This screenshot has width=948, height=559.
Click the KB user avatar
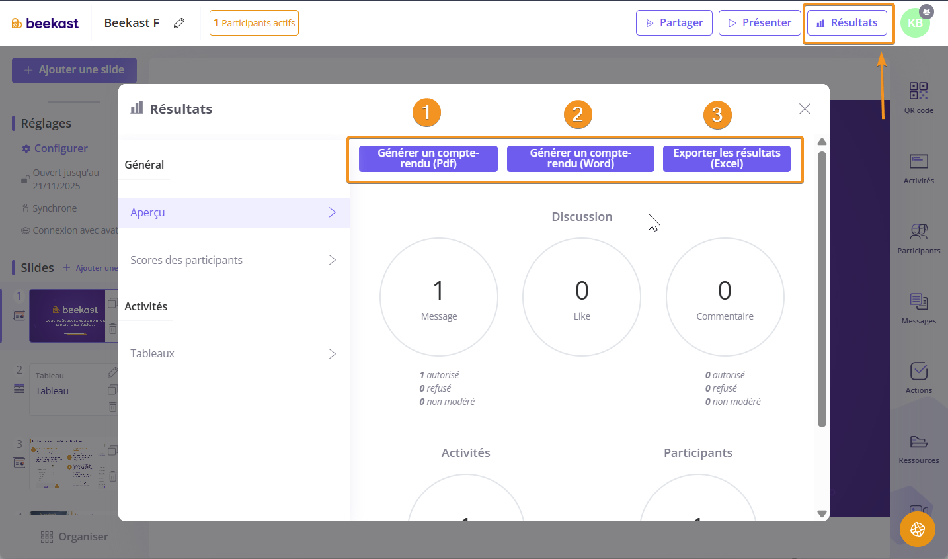coord(915,23)
